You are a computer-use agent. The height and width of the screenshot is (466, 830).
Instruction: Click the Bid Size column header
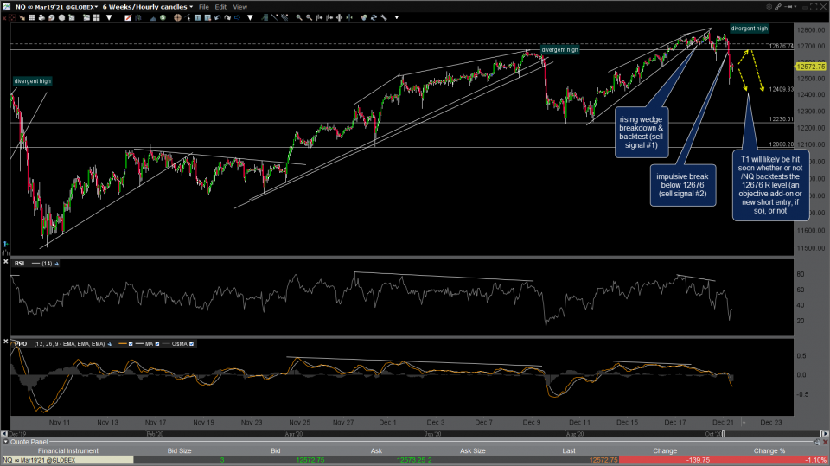point(180,450)
